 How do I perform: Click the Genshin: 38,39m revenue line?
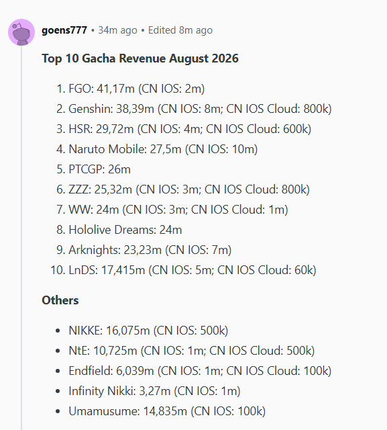coord(200,109)
